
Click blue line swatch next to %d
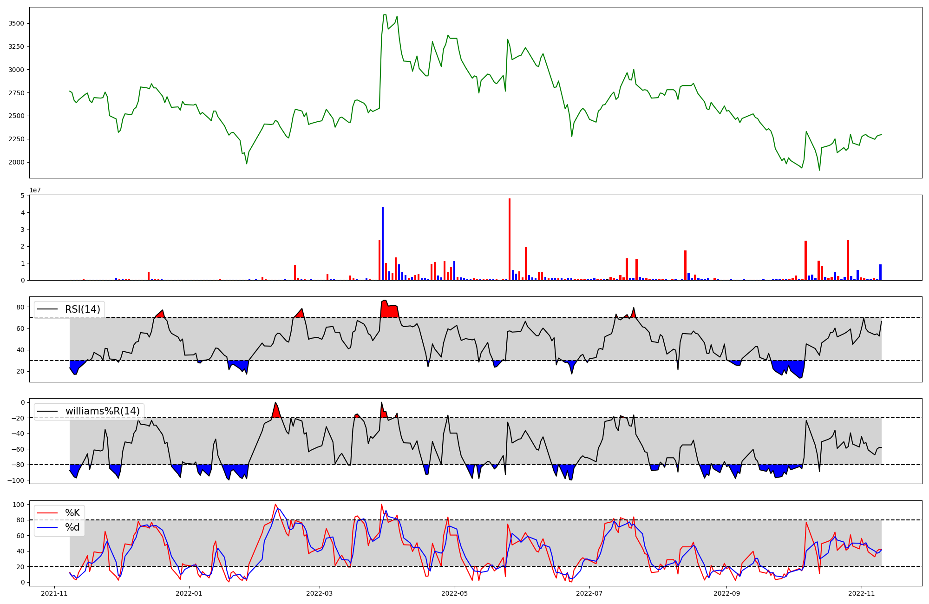[47, 527]
